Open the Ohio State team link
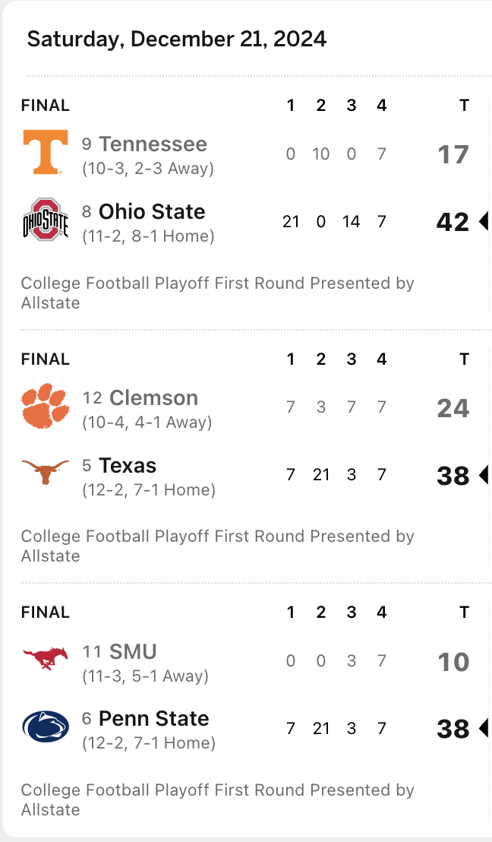The image size is (492, 842). coord(152,211)
